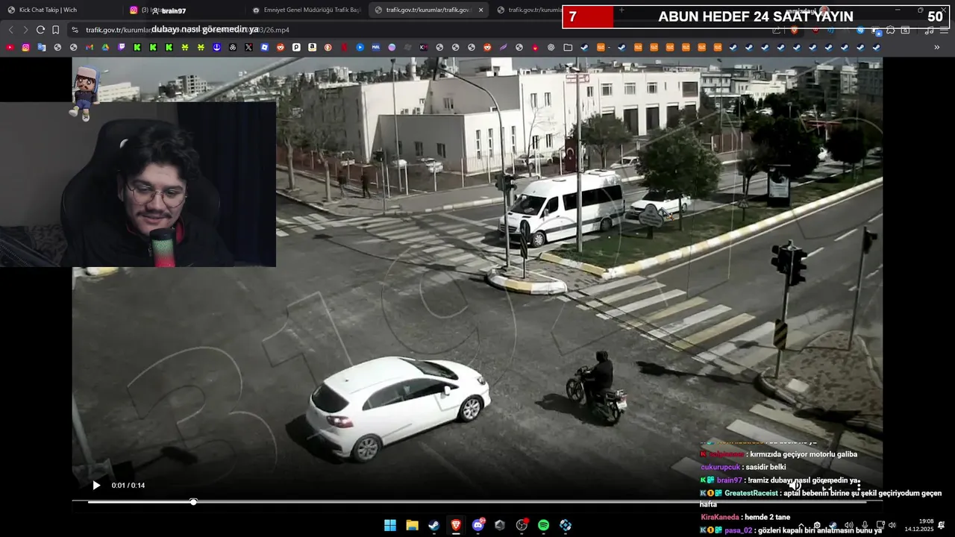Open the first Kick bookmark
This screenshot has width=955, height=537.
pos(137,47)
